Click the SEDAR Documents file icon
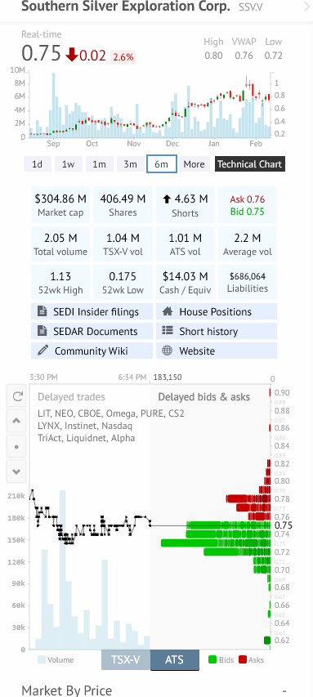This screenshot has height=697, width=313. click(42, 331)
